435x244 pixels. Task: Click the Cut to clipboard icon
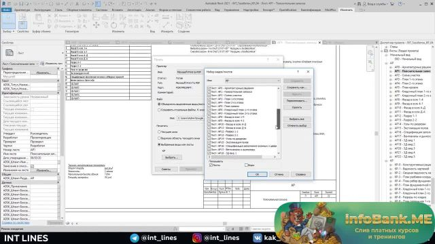pos(50,16)
